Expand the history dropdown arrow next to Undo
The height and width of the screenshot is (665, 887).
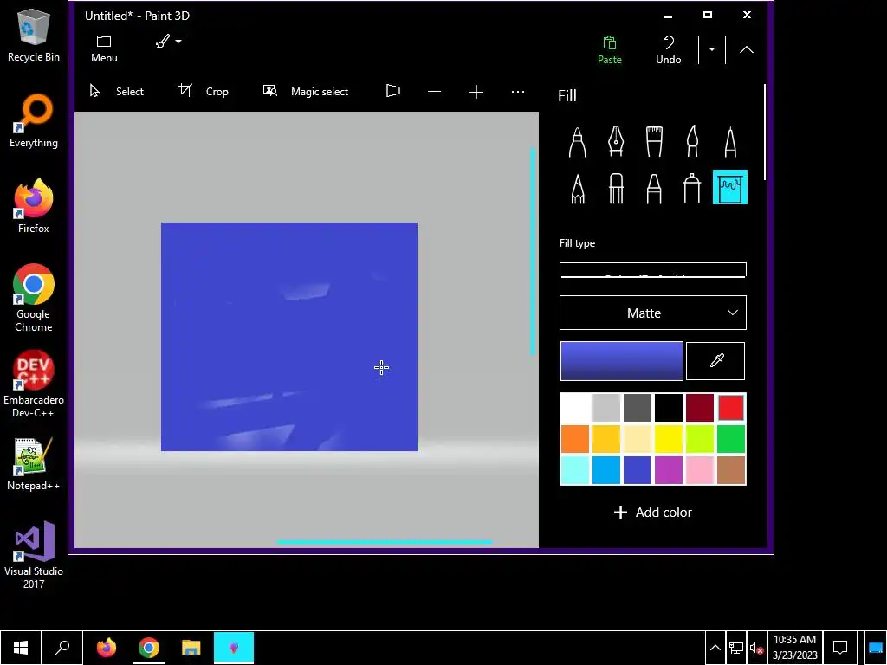[712, 49]
